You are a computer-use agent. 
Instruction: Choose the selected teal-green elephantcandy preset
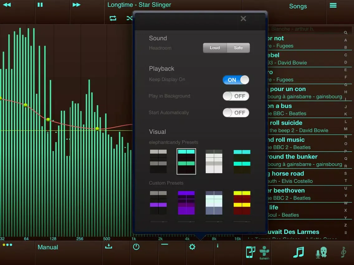[186, 161]
